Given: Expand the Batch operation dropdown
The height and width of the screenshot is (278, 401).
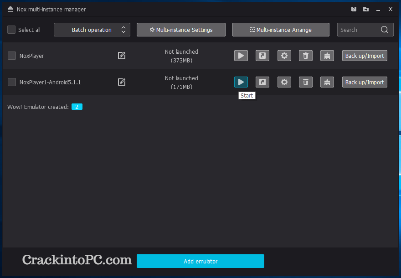Looking at the screenshot, I should [92, 30].
